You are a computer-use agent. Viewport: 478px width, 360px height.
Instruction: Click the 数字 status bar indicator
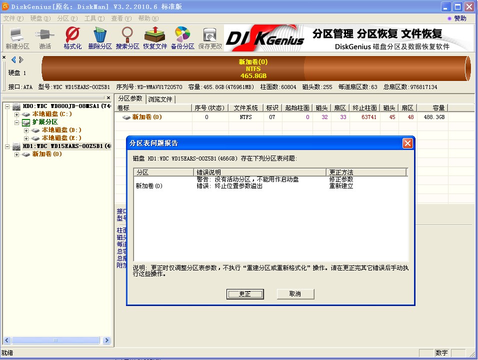(441, 353)
